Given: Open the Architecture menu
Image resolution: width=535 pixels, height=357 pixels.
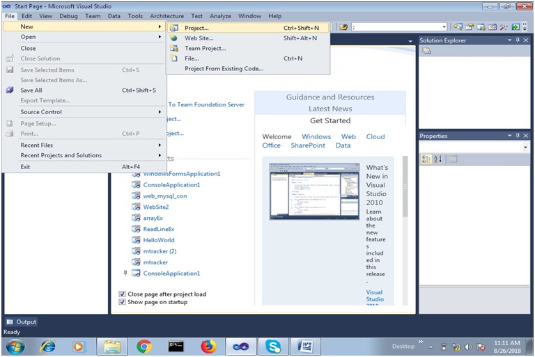Looking at the screenshot, I should (167, 16).
